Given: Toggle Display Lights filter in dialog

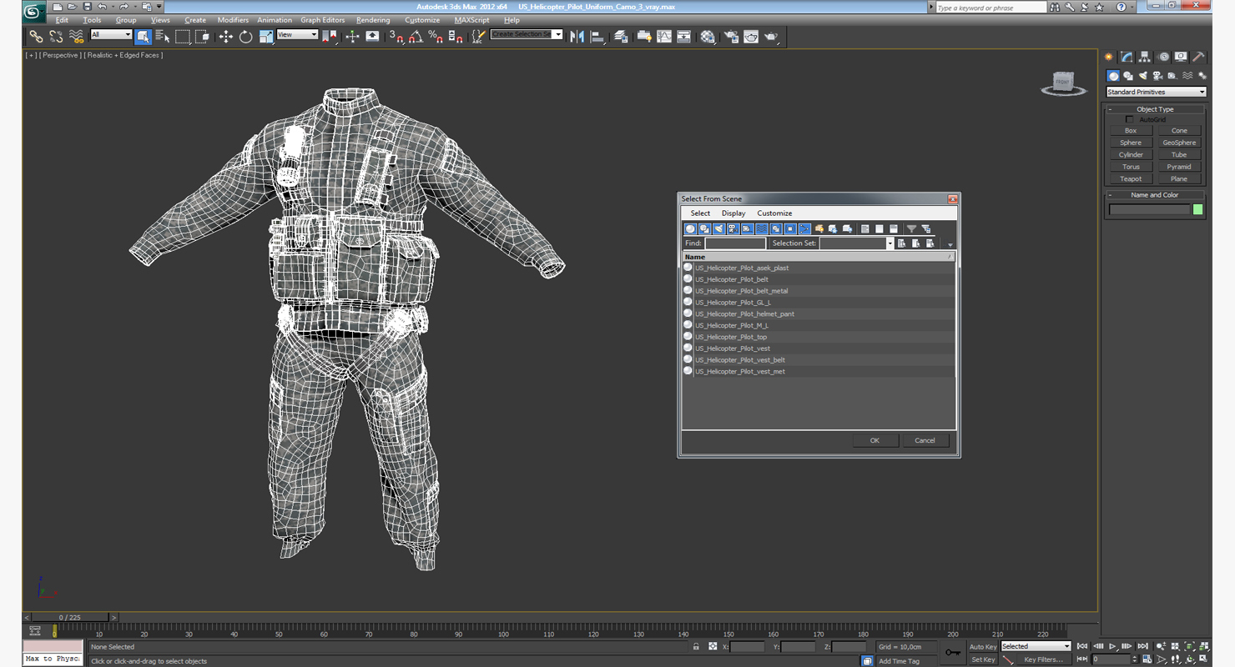Looking at the screenshot, I should tap(718, 229).
